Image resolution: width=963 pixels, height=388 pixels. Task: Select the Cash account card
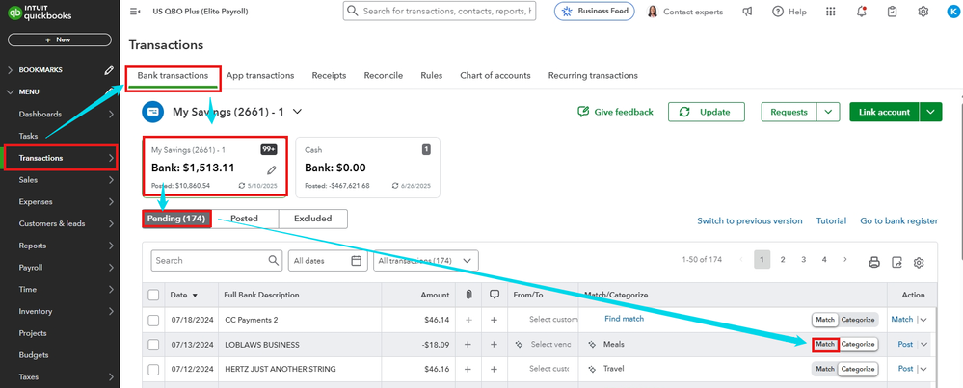pyautogui.click(x=368, y=168)
